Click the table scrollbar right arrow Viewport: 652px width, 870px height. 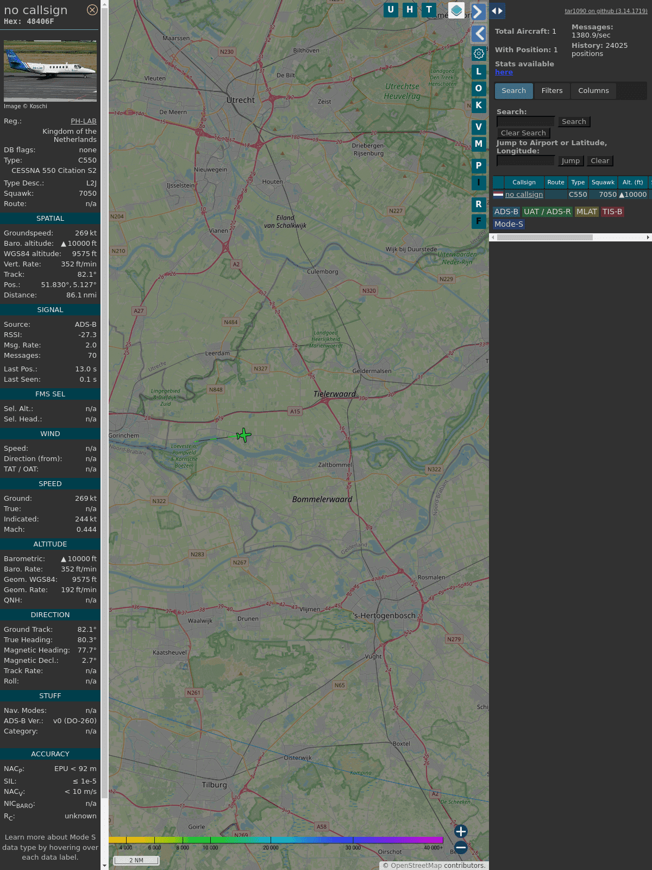[648, 237]
